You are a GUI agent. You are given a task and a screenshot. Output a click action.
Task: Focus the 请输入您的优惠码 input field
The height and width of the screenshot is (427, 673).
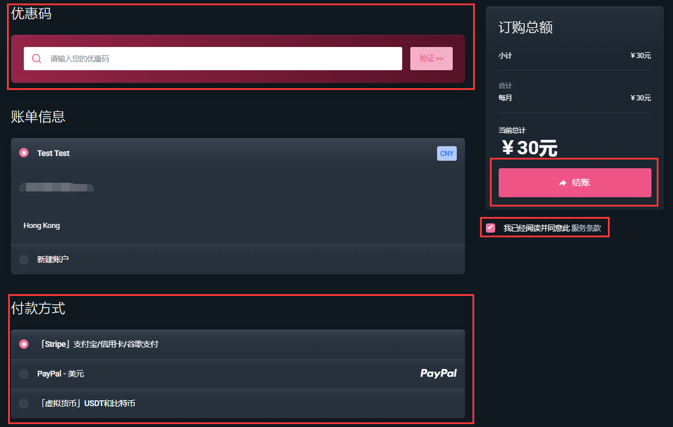point(213,59)
